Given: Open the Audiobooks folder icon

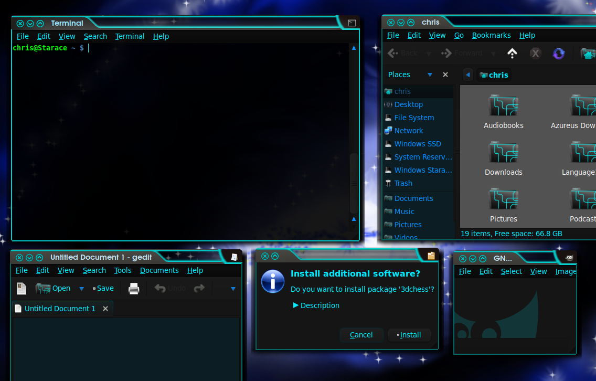Looking at the screenshot, I should click(x=503, y=105).
